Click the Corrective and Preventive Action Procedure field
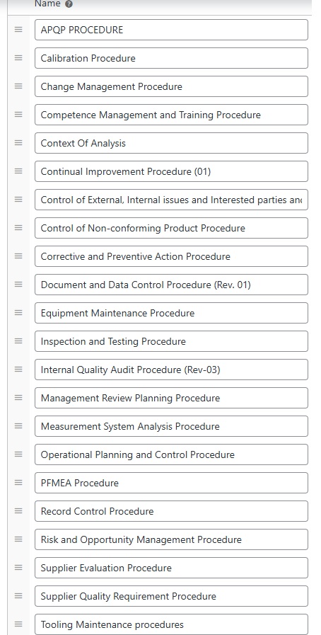321x635 pixels. click(x=171, y=256)
